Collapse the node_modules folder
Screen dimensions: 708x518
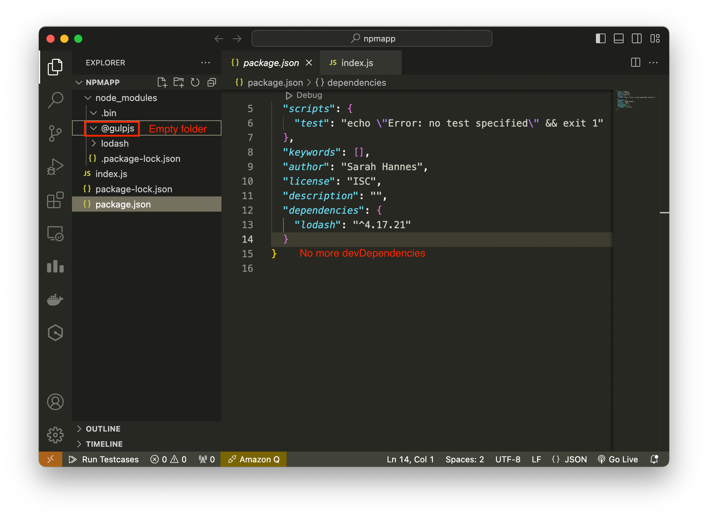88,98
